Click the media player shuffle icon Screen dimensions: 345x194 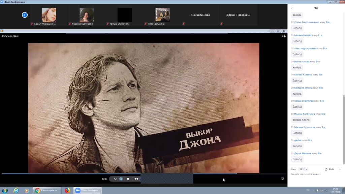(115, 179)
